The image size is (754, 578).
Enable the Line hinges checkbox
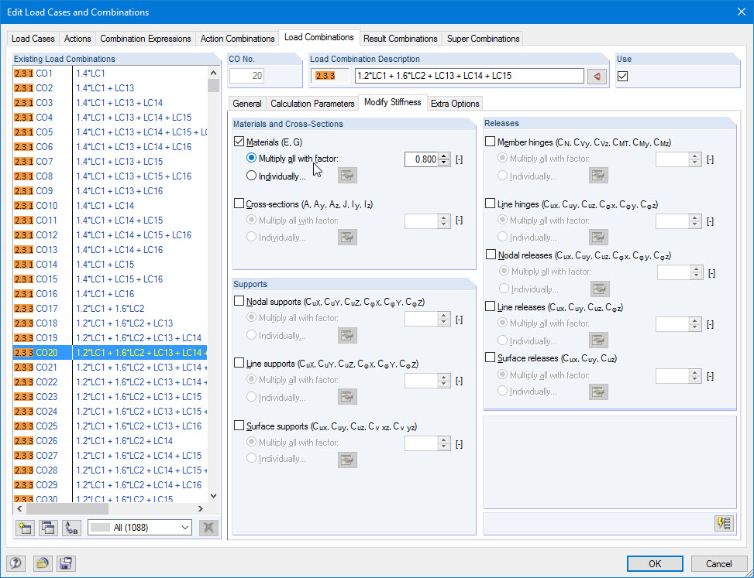pos(490,203)
